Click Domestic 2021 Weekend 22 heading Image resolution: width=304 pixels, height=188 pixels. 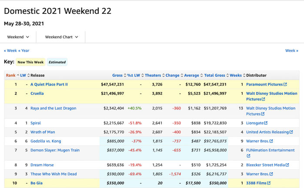57,11
